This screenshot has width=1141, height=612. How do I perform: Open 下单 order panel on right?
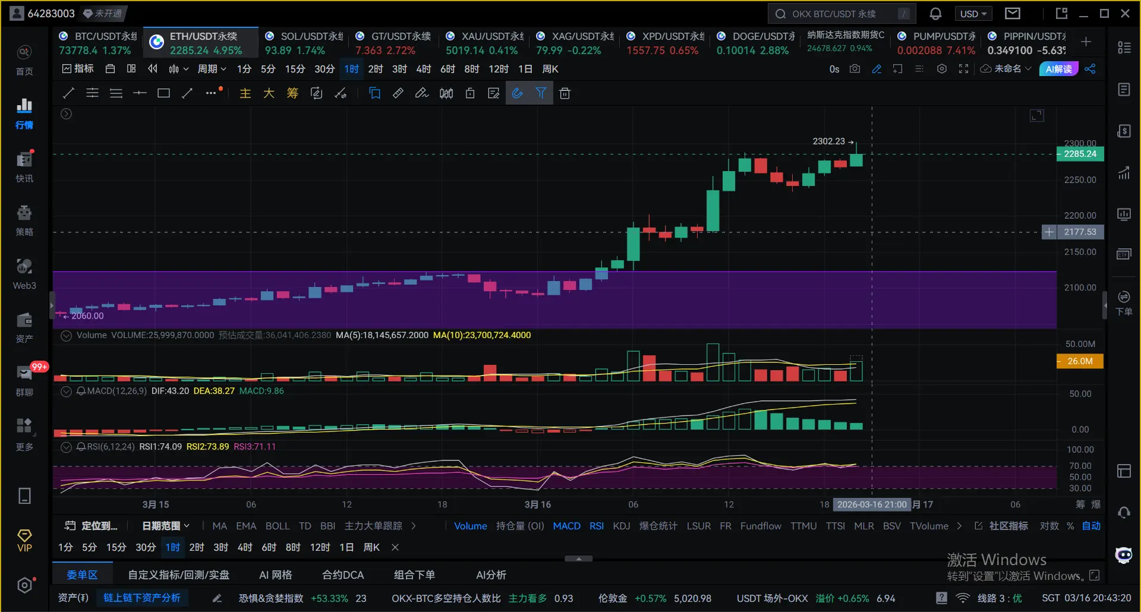coord(1124,303)
